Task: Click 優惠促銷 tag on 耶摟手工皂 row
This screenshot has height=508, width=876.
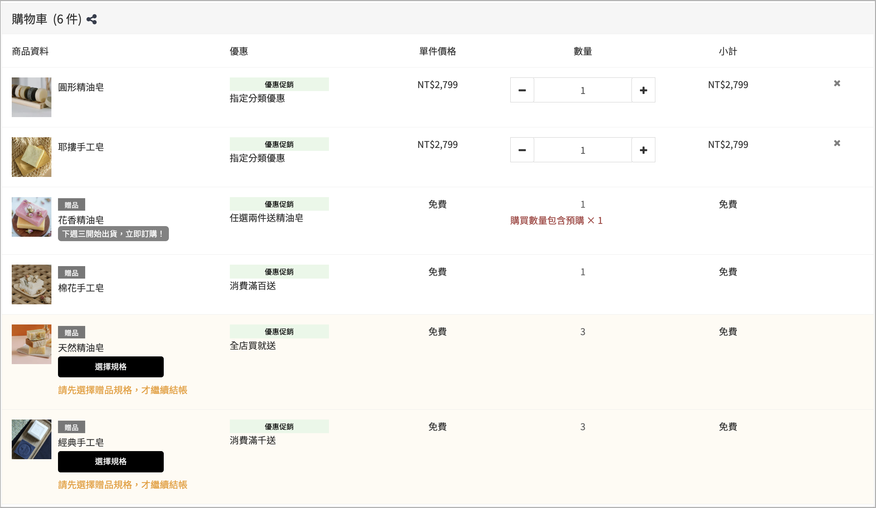Action: pos(279,144)
